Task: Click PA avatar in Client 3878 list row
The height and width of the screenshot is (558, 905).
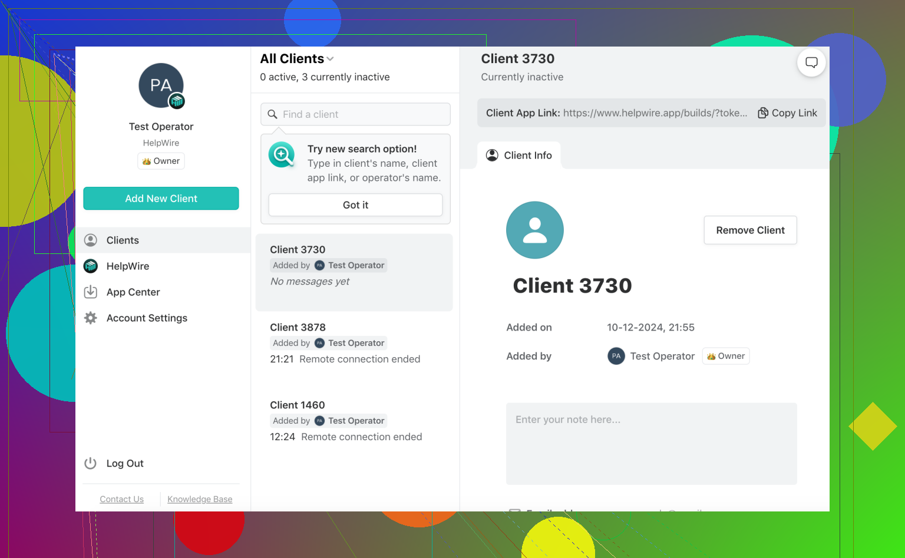Action: [x=319, y=343]
